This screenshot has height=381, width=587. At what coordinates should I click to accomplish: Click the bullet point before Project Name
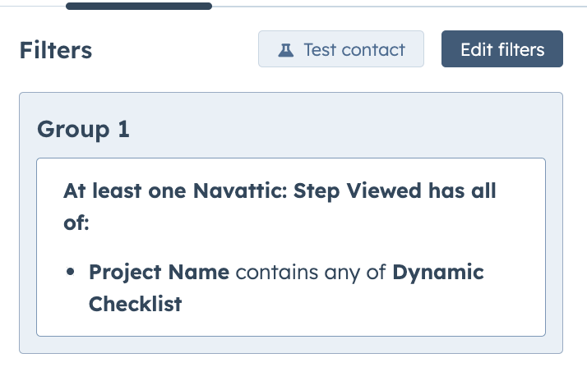[72, 273]
